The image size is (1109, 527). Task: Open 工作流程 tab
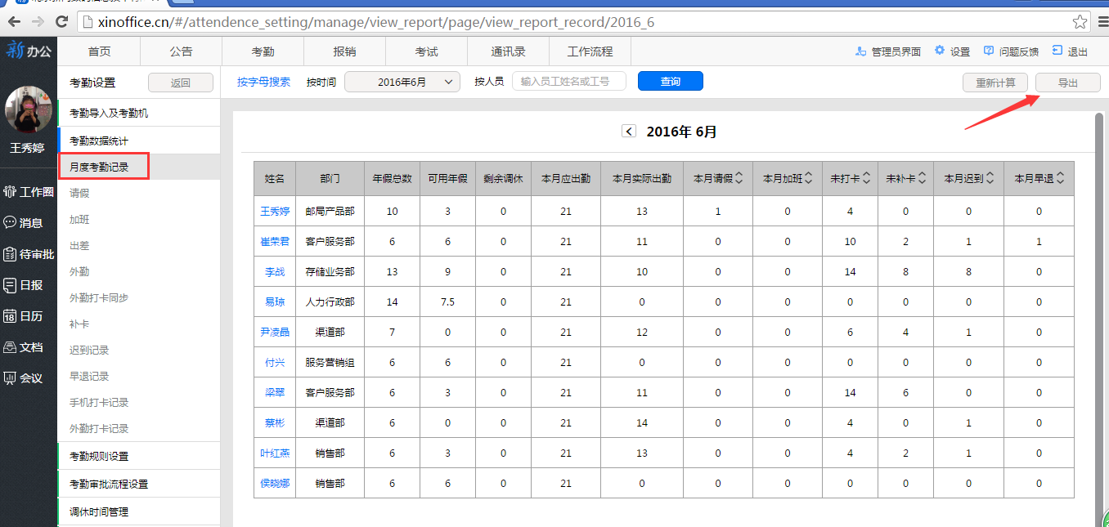pyautogui.click(x=590, y=51)
